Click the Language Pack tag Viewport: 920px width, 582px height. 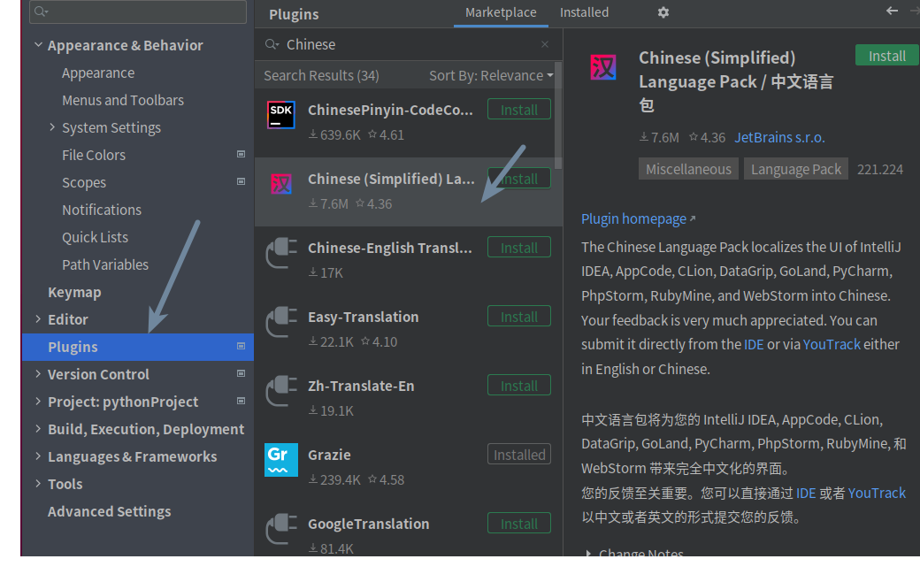pyautogui.click(x=795, y=169)
